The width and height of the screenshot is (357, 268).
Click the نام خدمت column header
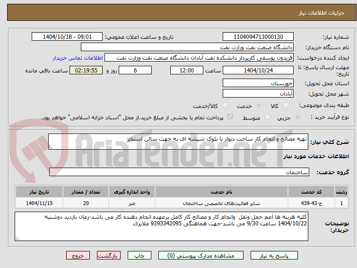point(221,192)
